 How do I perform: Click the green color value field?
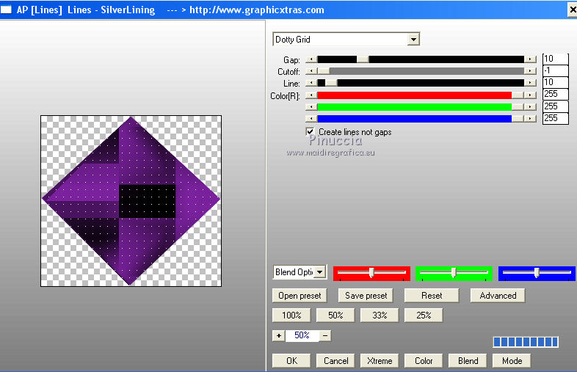click(x=555, y=106)
